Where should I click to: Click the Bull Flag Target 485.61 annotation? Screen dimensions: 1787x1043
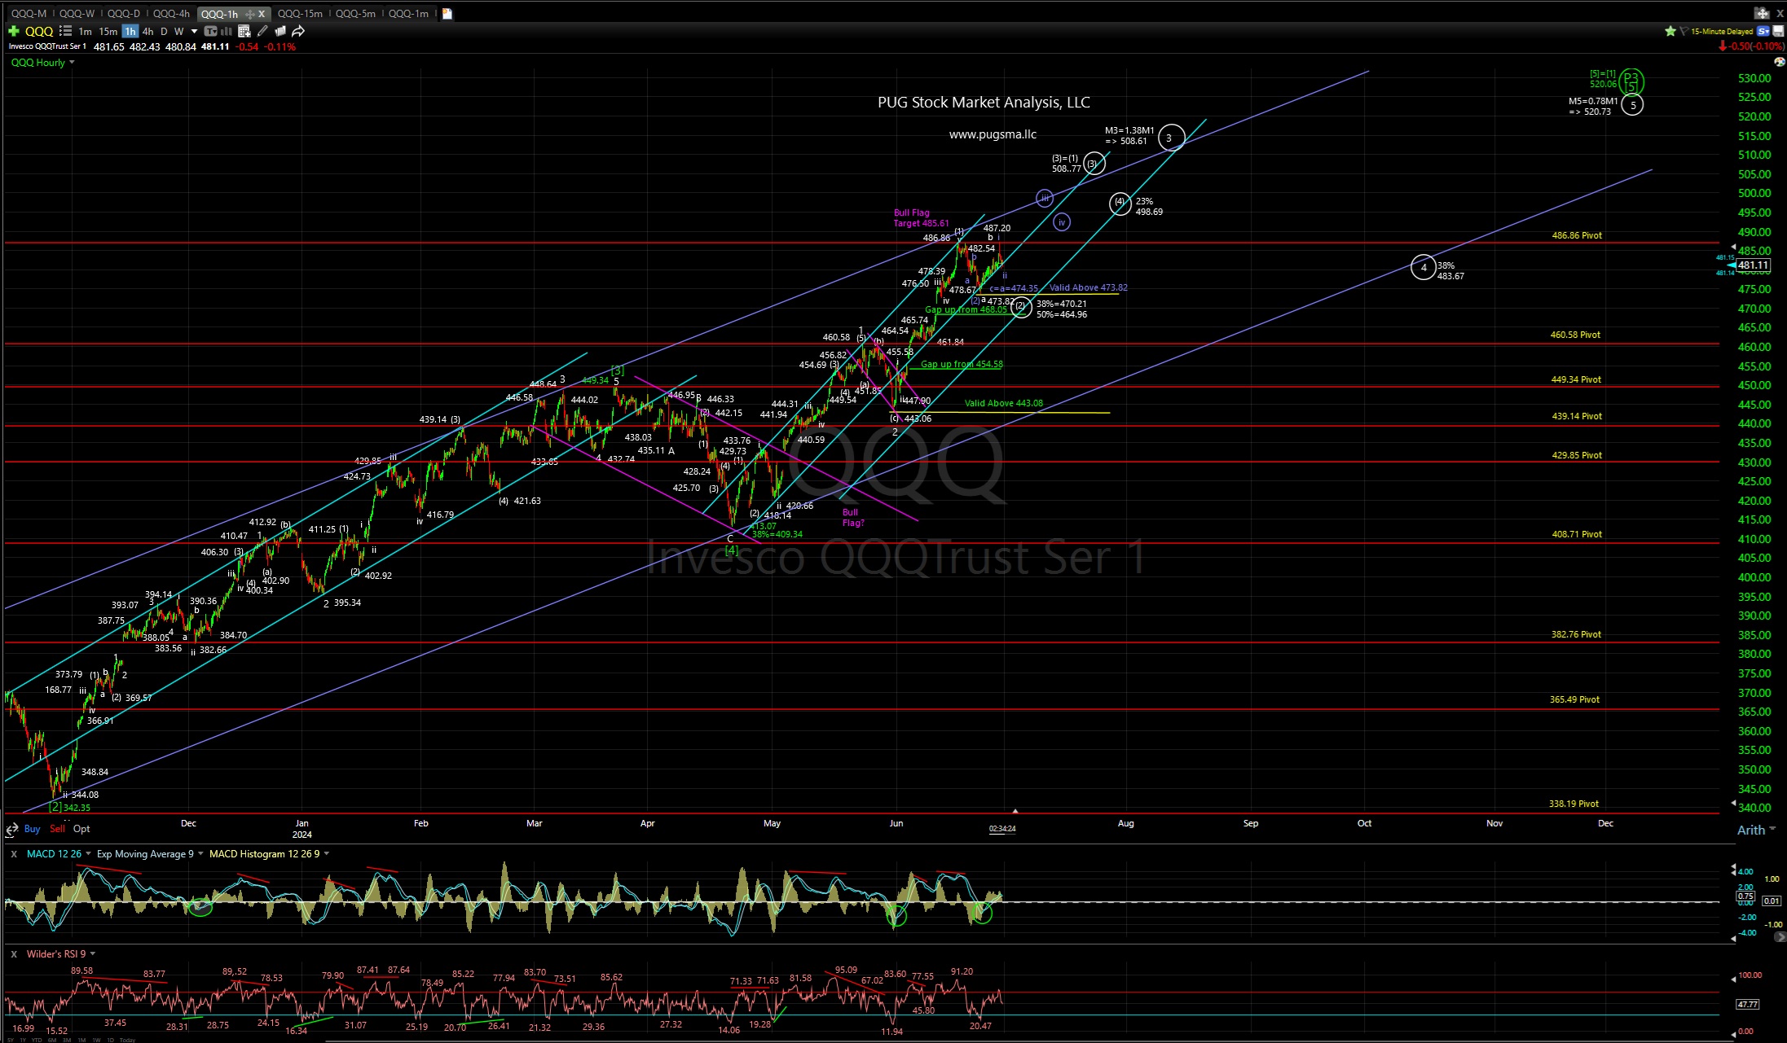tap(920, 218)
